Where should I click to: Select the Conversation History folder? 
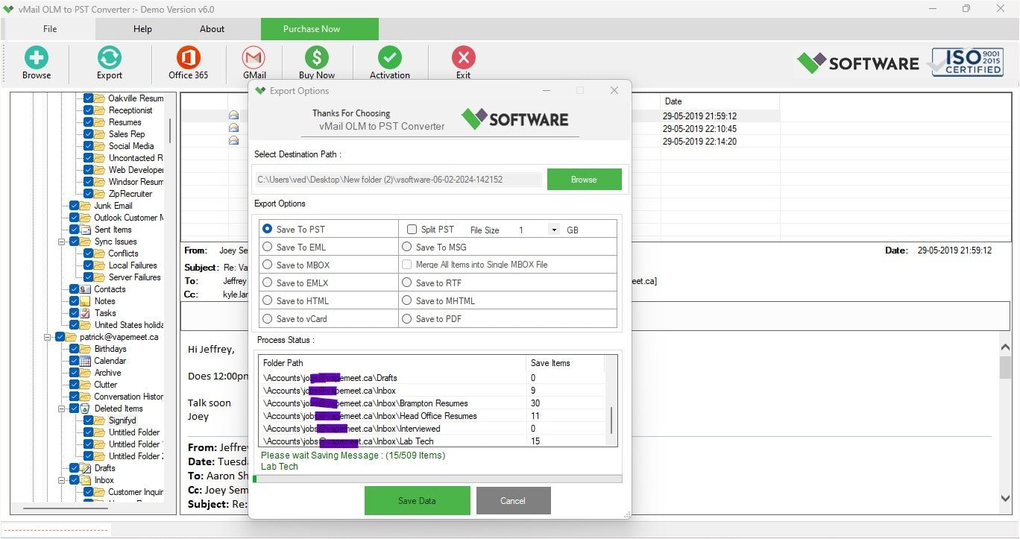tap(128, 397)
